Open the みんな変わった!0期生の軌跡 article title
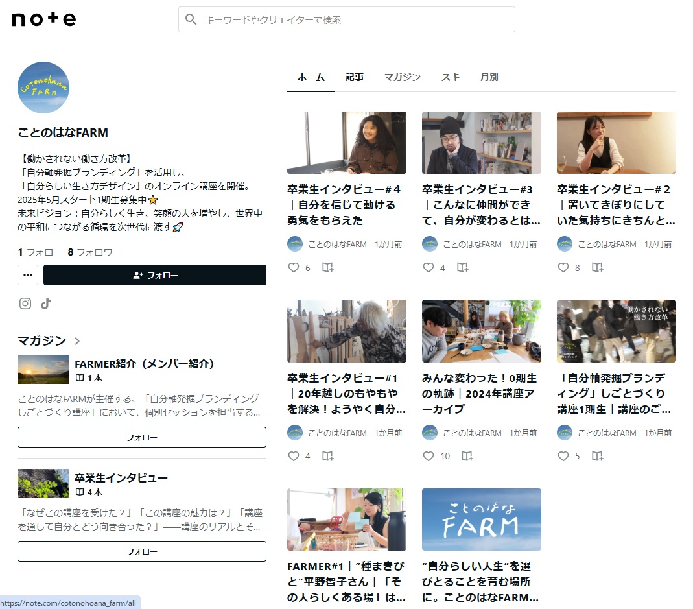Image resolution: width=693 pixels, height=609 pixels. 480,394
